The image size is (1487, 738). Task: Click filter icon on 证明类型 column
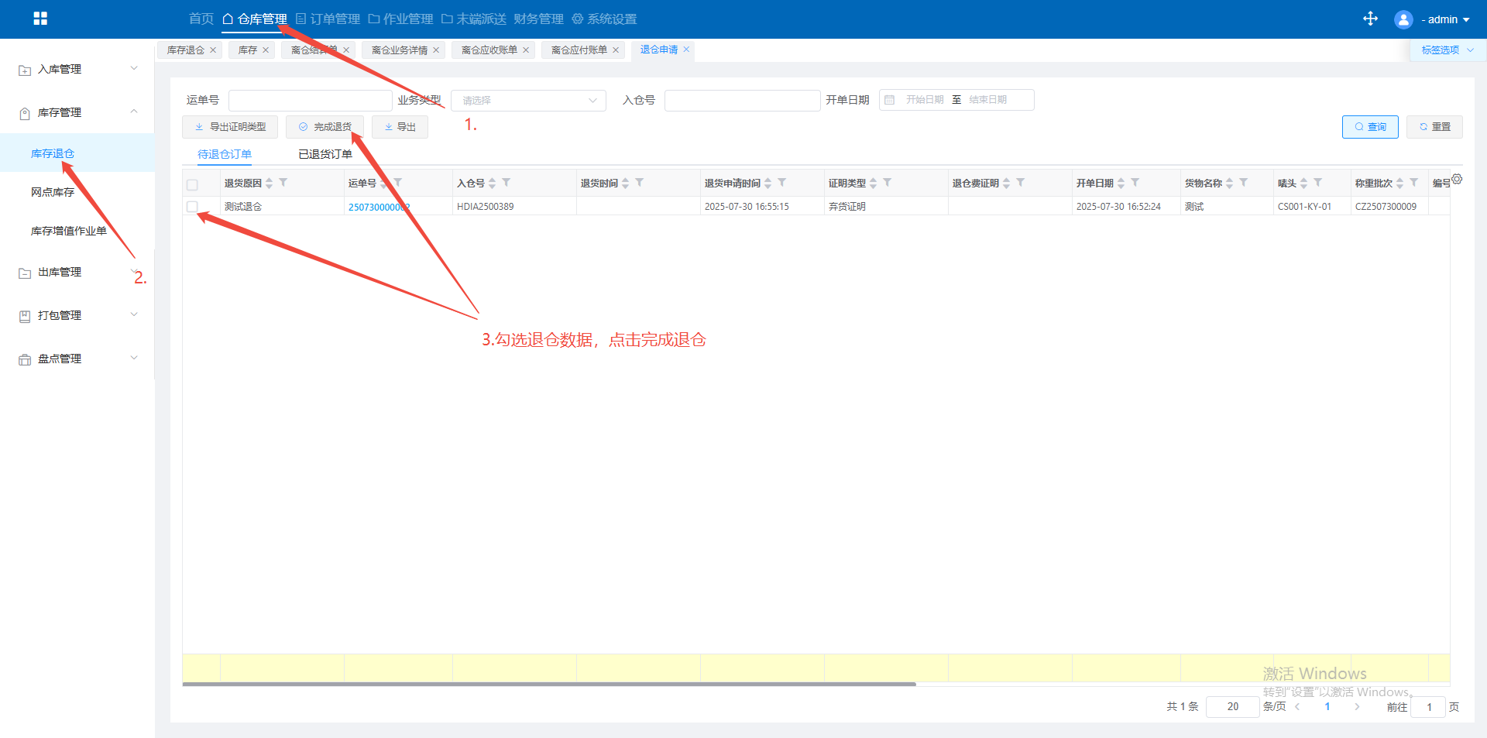pos(888,183)
